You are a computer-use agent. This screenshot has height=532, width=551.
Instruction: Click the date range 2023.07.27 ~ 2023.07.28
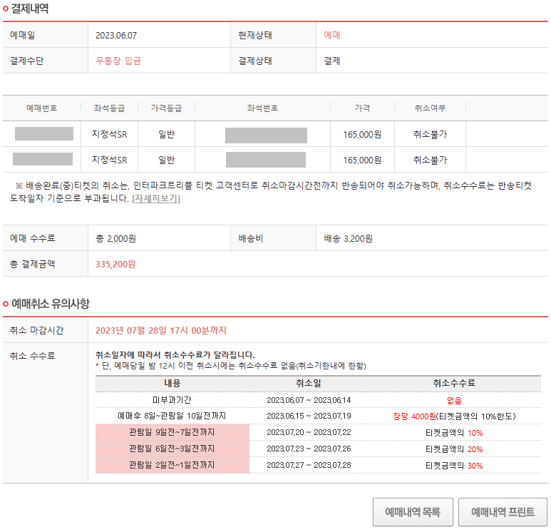309,465
